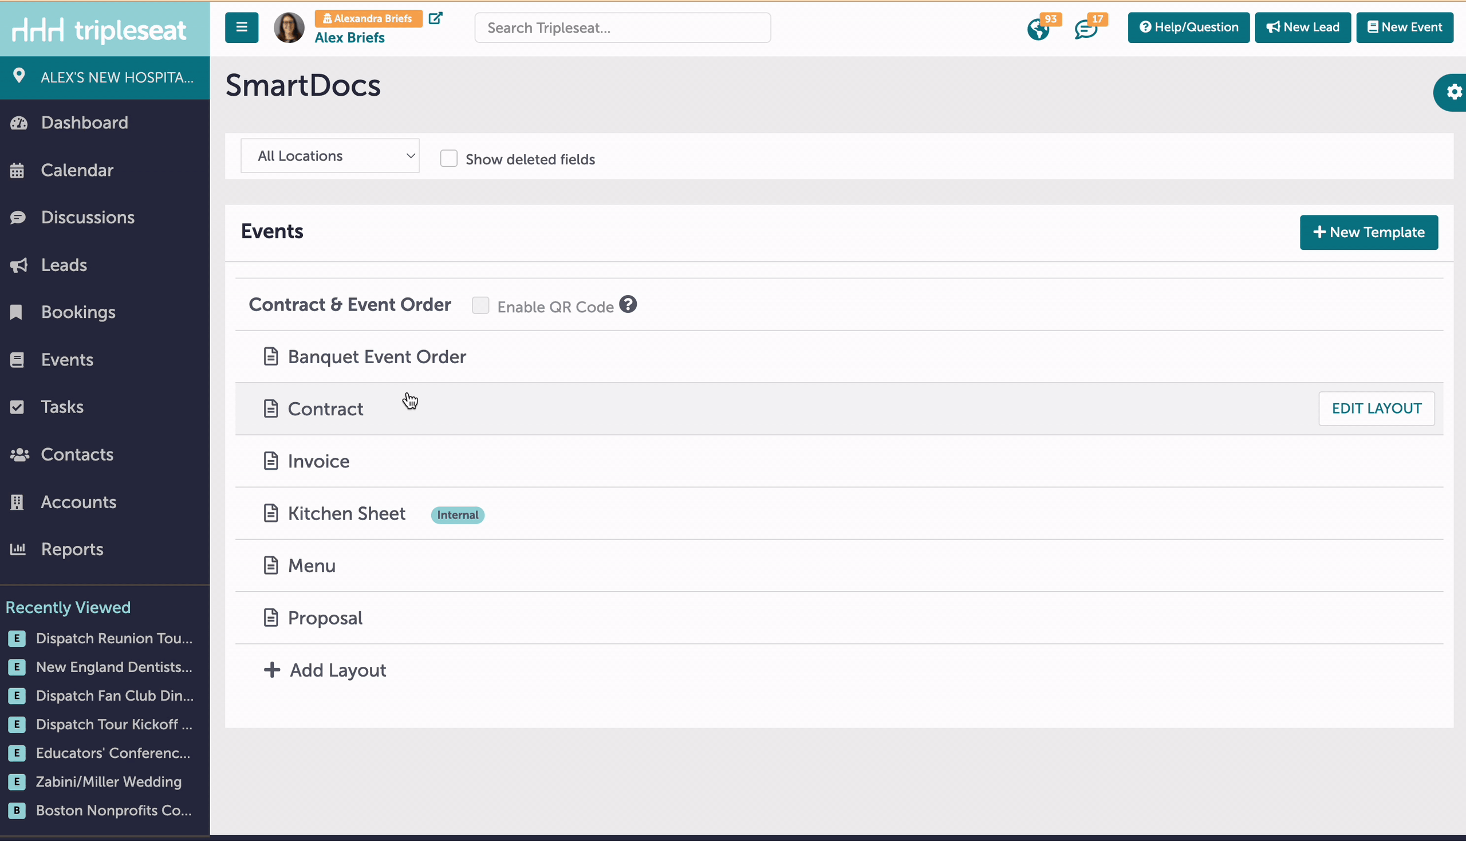Open Discussions from the sidebar
The height and width of the screenshot is (841, 1466).
(x=88, y=218)
